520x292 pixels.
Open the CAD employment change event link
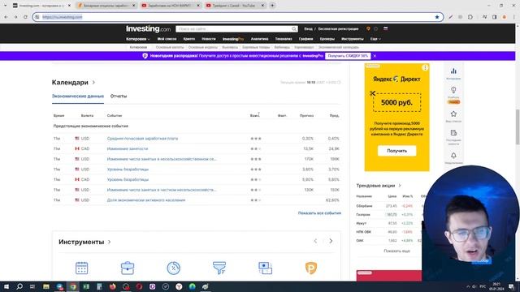click(x=128, y=148)
